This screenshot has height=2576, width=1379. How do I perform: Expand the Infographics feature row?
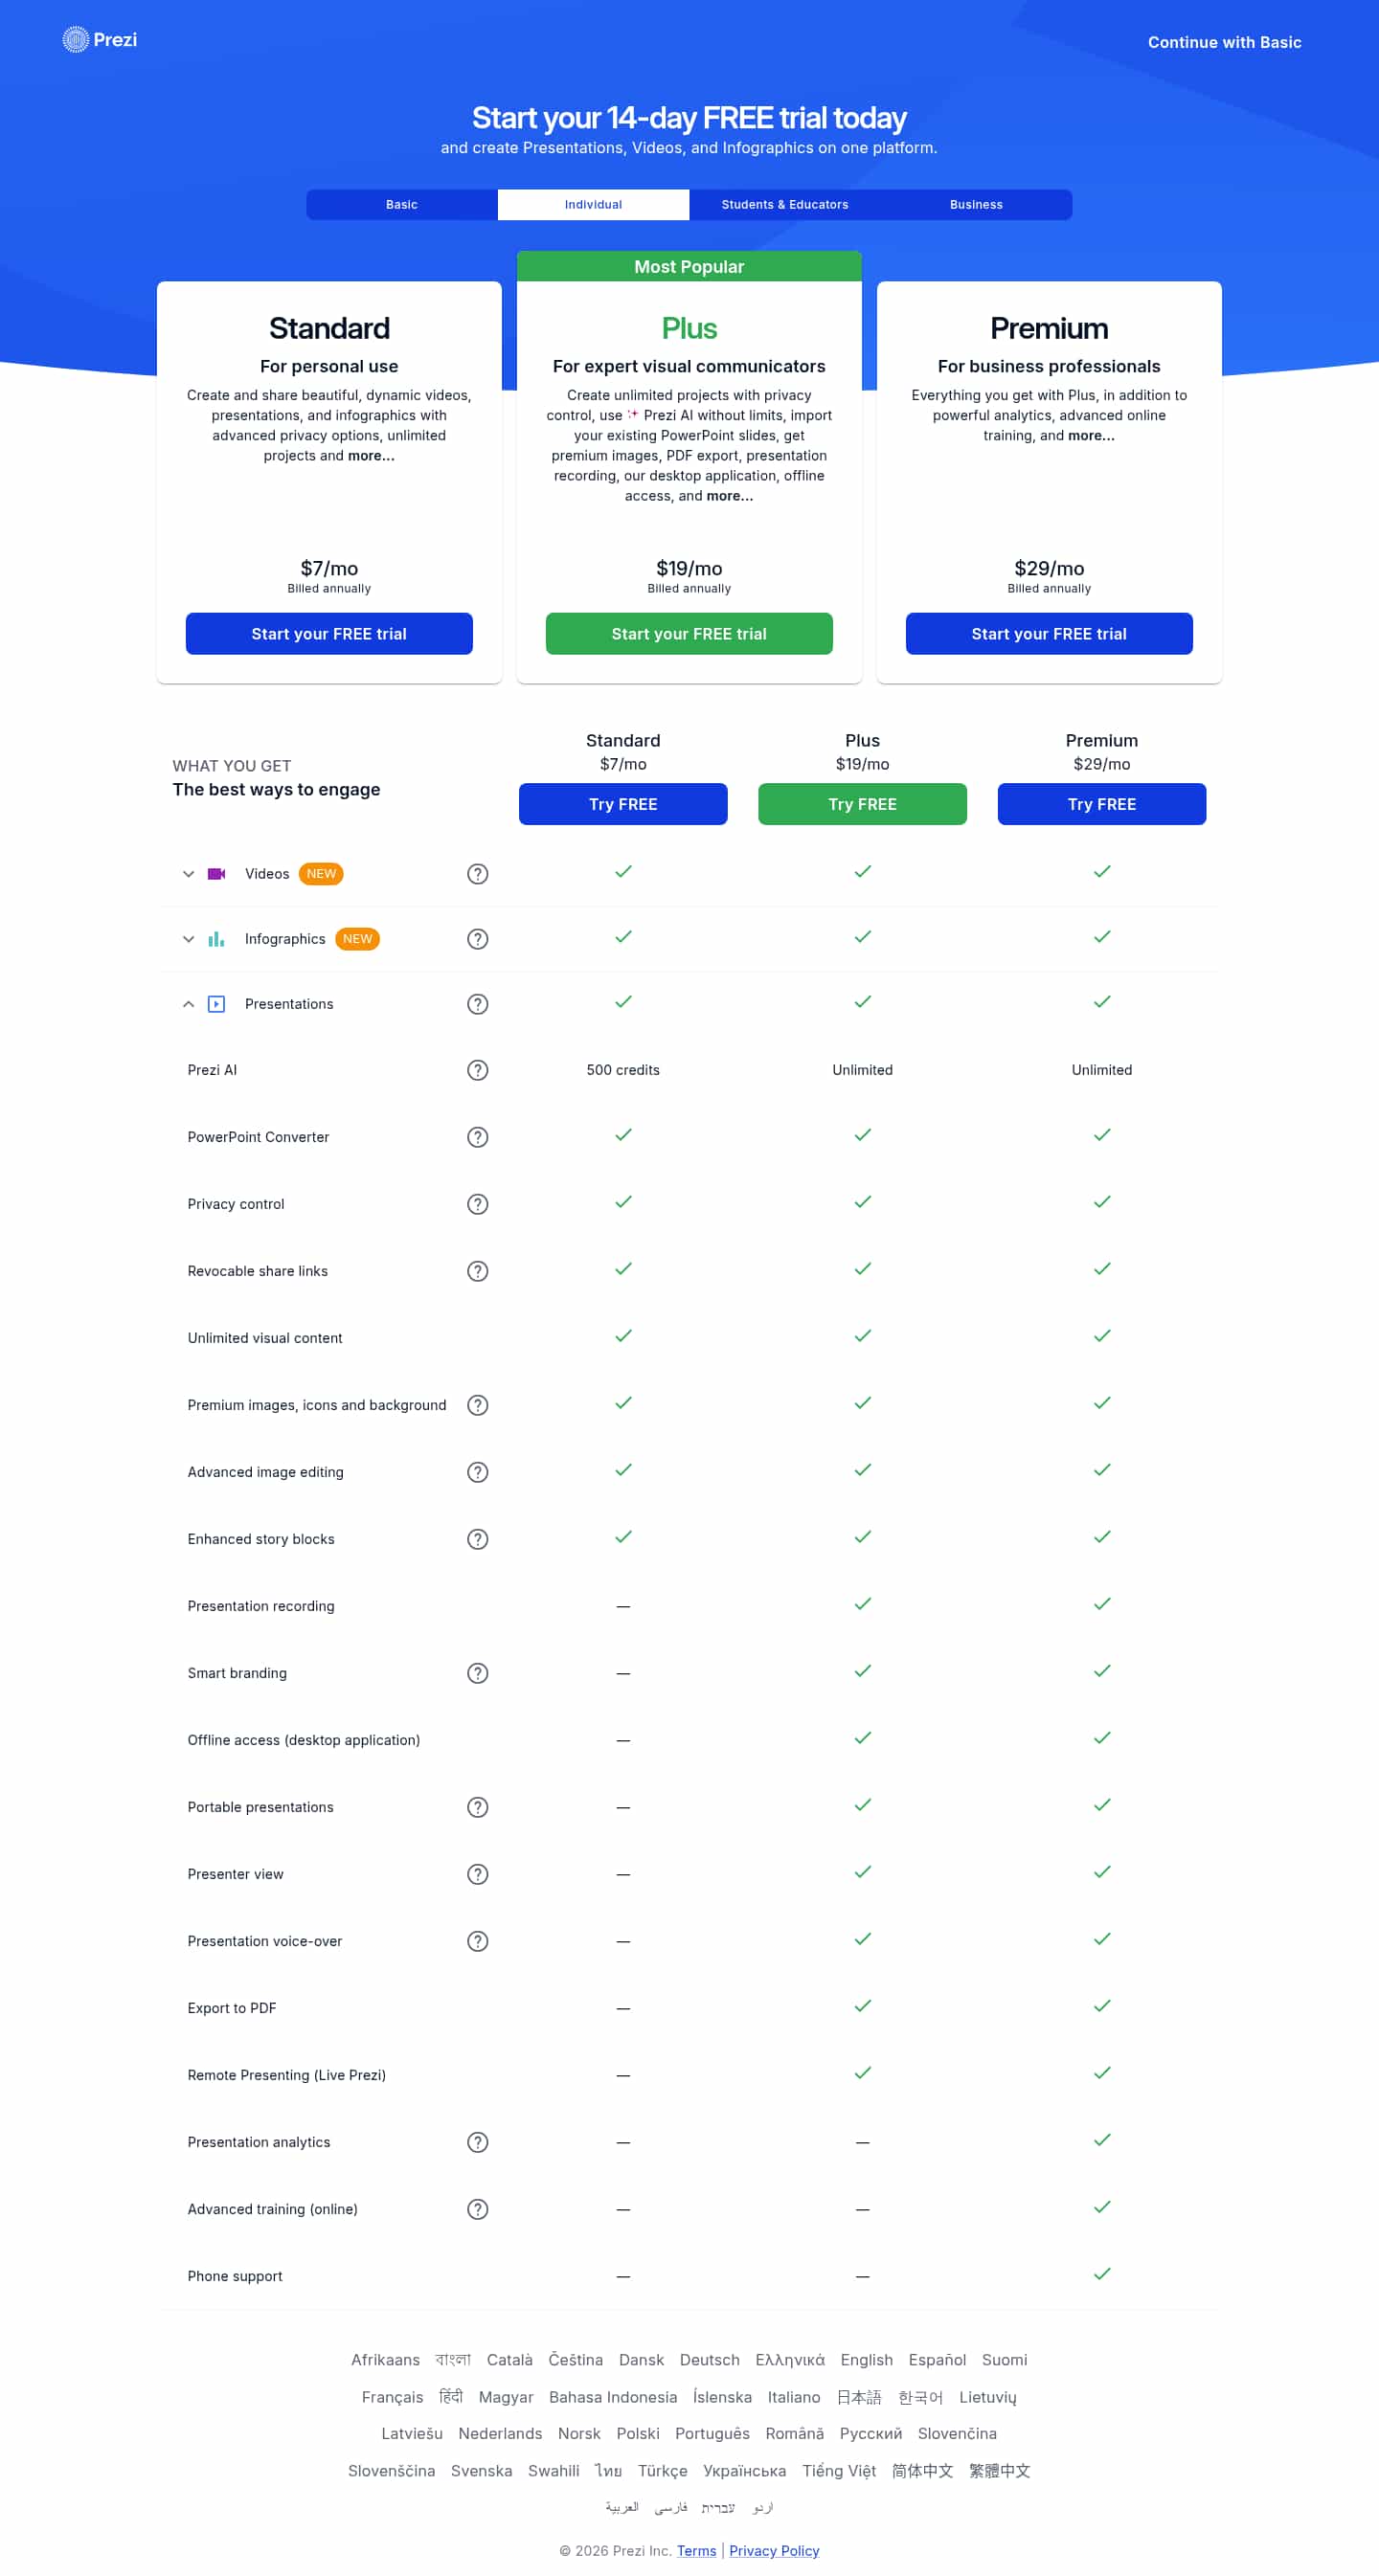(x=188, y=939)
